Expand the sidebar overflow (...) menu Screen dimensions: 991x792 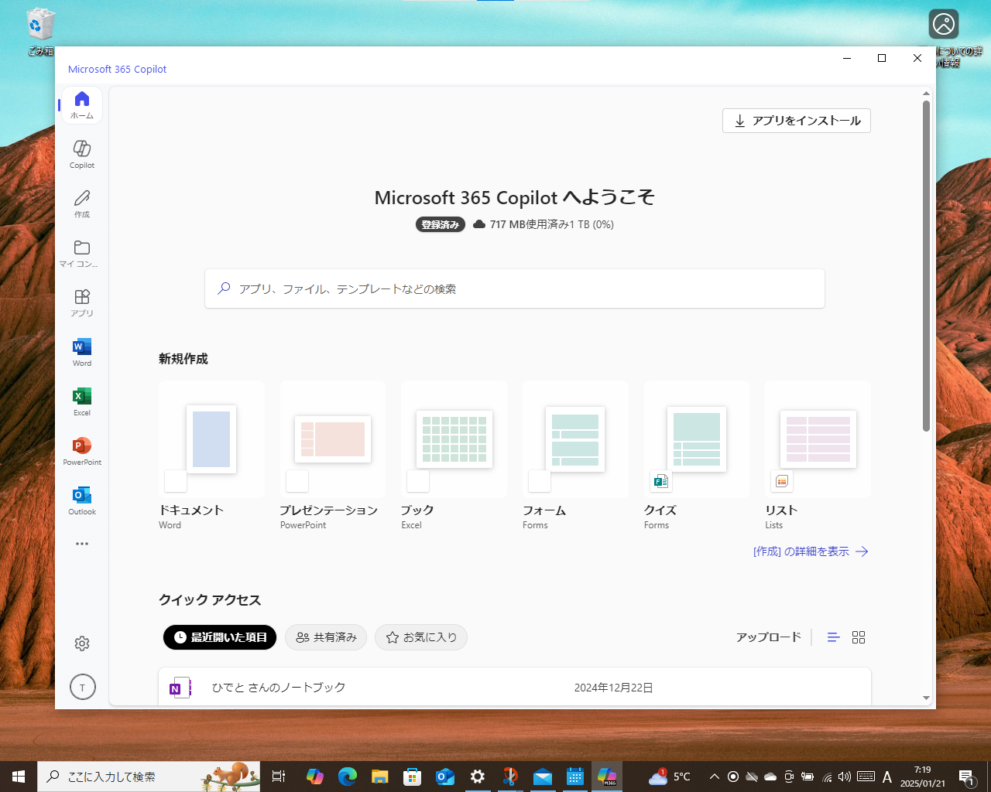pos(81,544)
